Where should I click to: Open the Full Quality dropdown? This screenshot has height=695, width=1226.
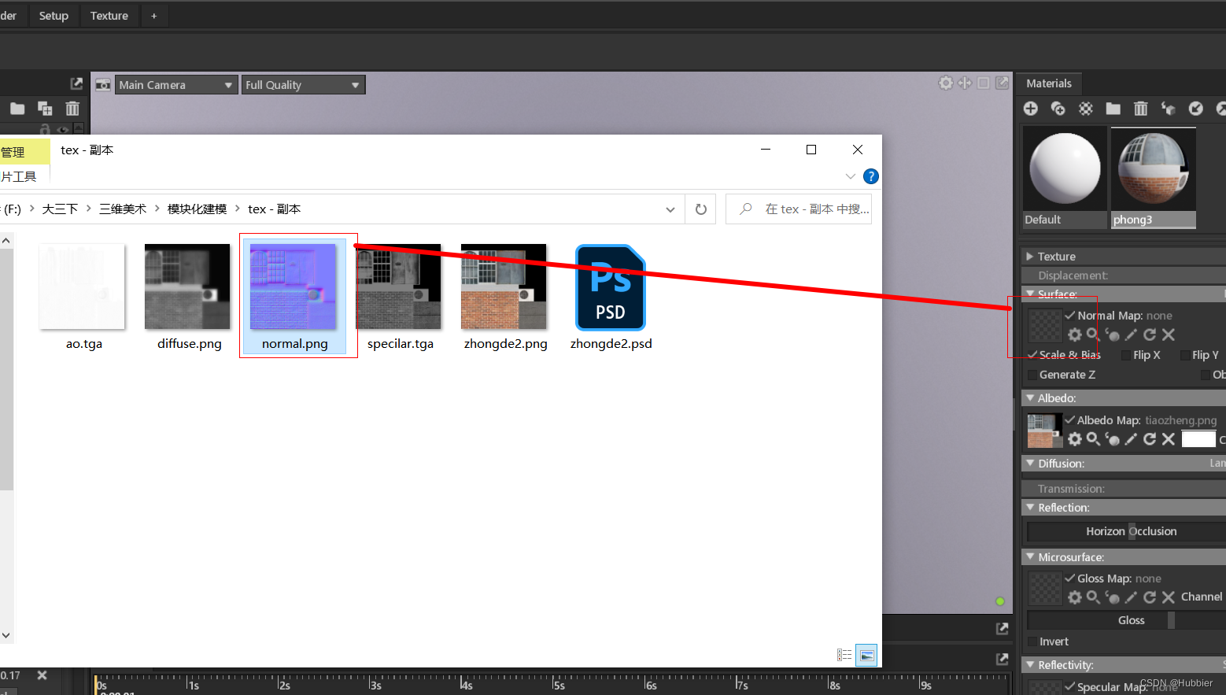click(303, 84)
